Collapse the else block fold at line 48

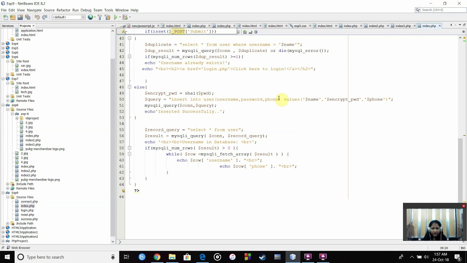(129, 87)
